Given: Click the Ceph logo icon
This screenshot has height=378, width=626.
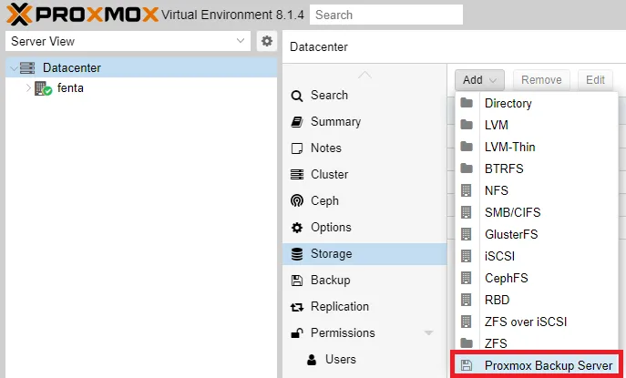Looking at the screenshot, I should click(x=297, y=200).
